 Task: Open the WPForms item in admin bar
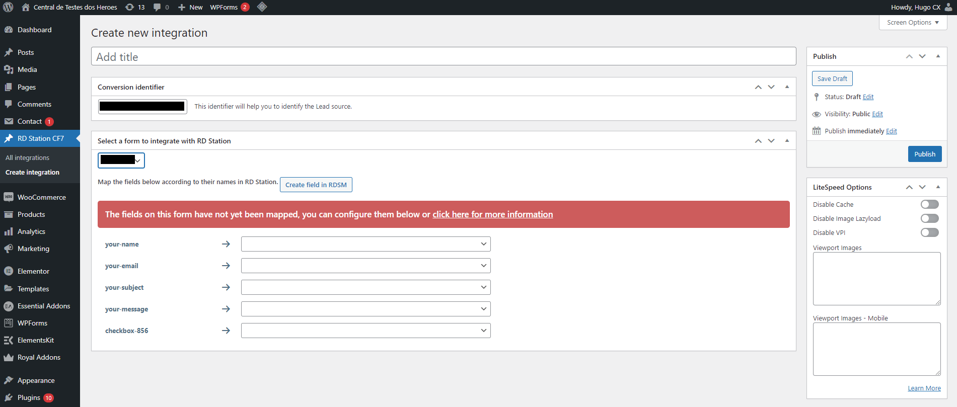click(x=230, y=7)
